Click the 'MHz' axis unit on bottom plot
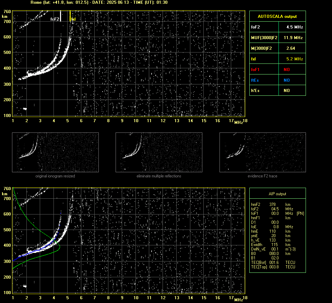Image resolution: width=332 pixels, height=303 pixels. [238, 300]
